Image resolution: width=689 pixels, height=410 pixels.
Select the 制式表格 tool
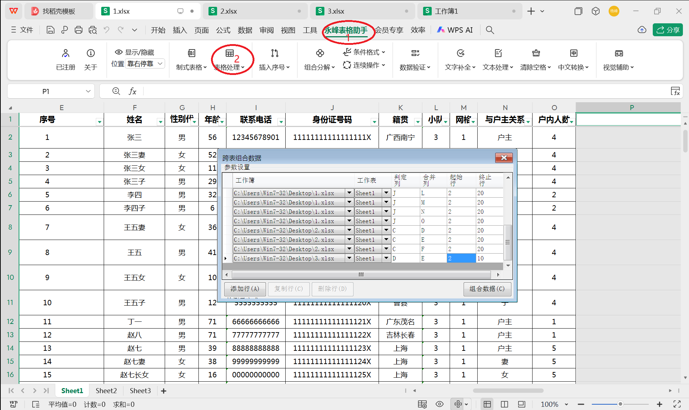click(x=191, y=60)
